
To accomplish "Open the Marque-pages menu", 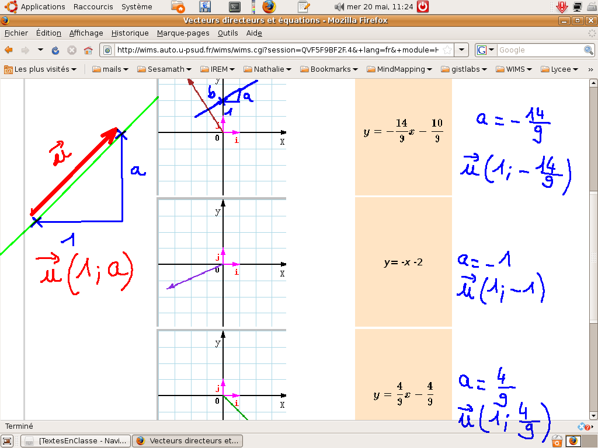I will [183, 33].
